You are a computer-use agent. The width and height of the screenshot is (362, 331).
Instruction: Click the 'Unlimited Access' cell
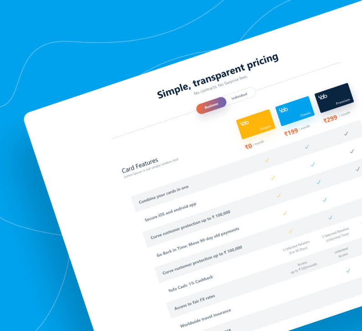pyautogui.click(x=342, y=252)
